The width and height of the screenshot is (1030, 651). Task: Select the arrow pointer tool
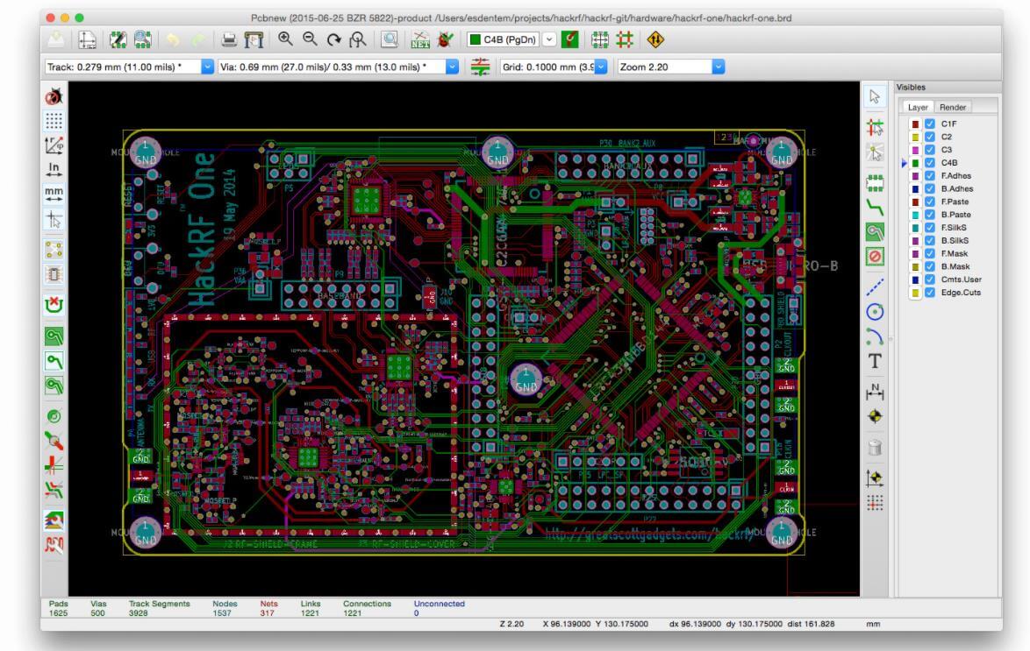(875, 97)
